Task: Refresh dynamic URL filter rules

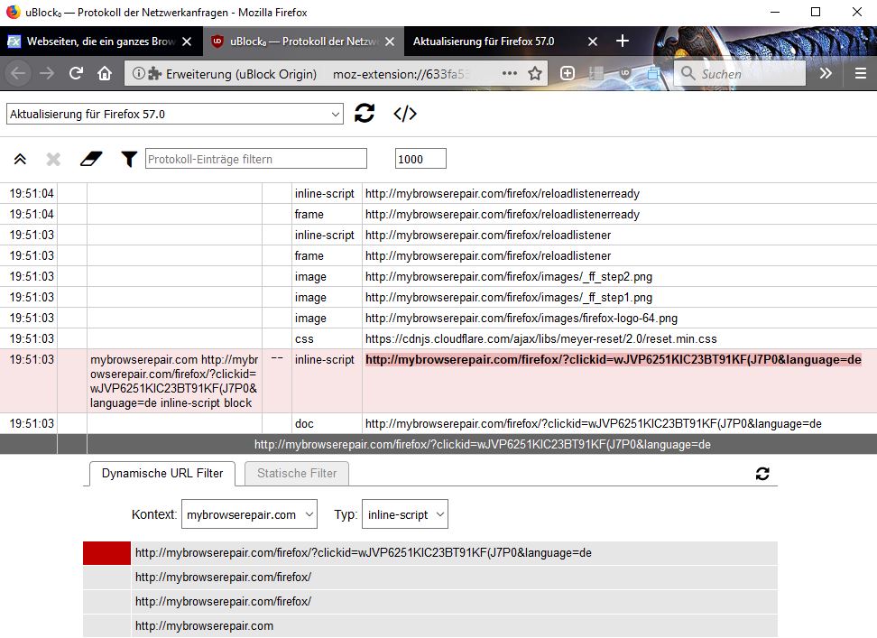Action: point(762,474)
